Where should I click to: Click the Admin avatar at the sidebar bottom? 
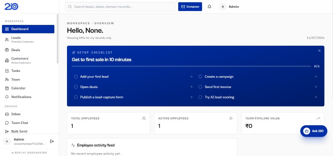(x=7, y=141)
